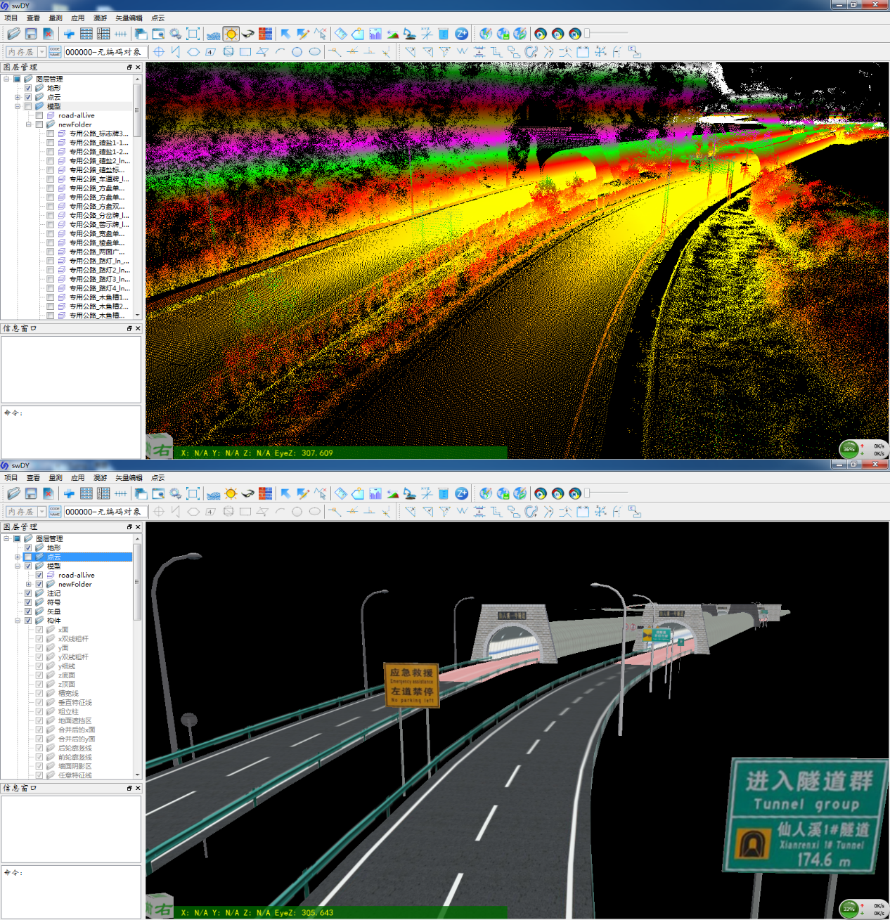This screenshot has height=920, width=890.
Task: Collapse the 构件 node in lower window tree
Action: (x=18, y=621)
